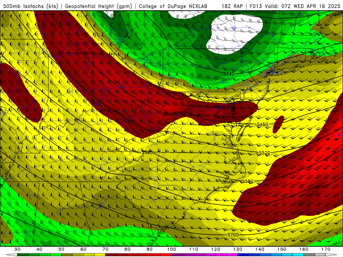
Task: Select the 160 value on color scale
Action: pyautogui.click(x=304, y=249)
